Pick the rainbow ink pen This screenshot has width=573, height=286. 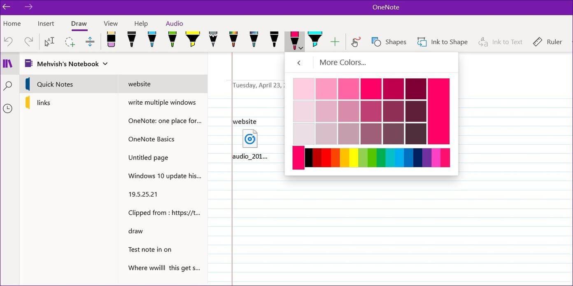tap(233, 40)
